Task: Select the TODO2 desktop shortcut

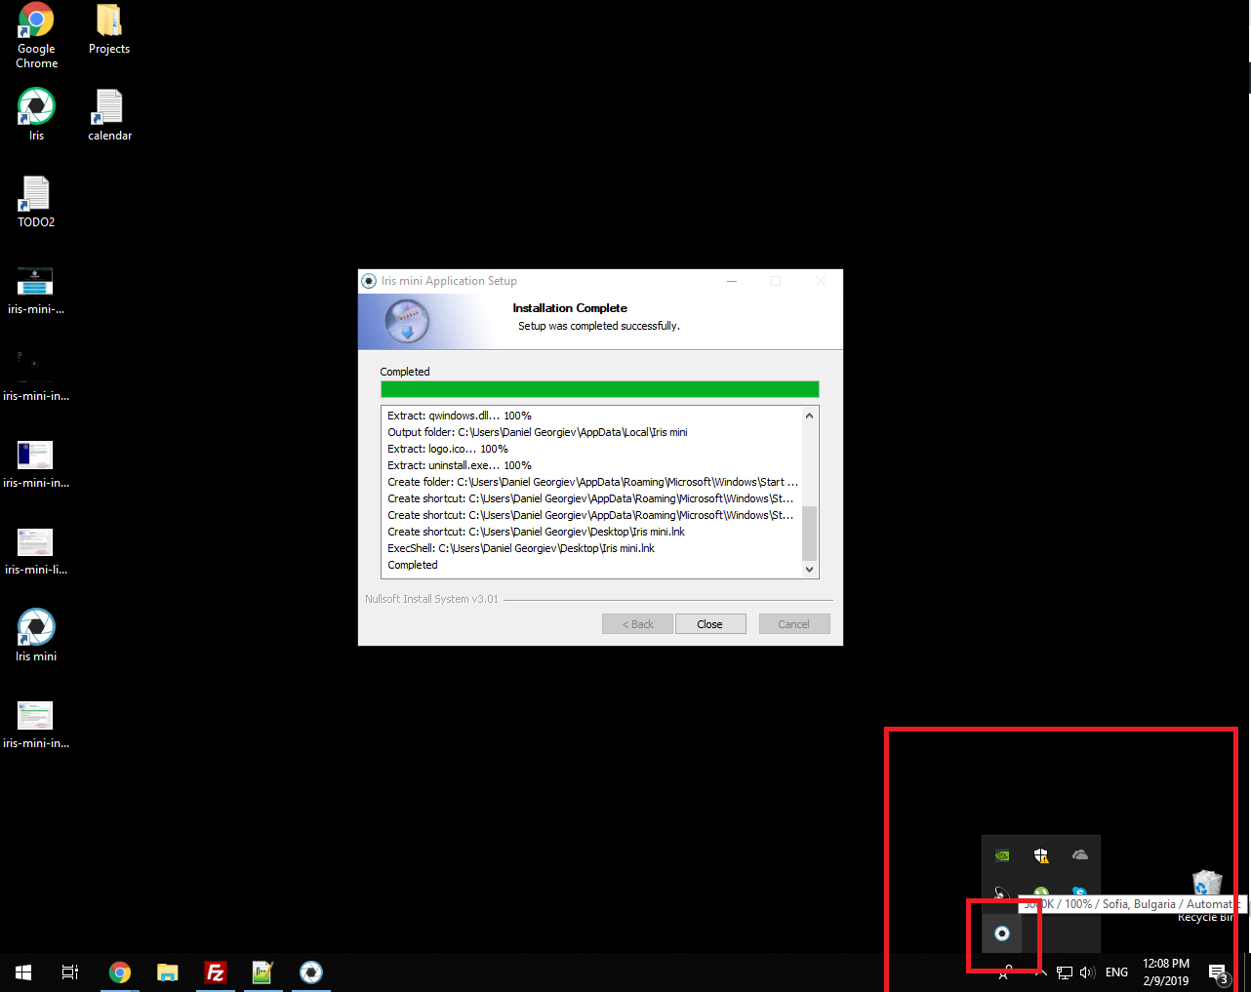Action: (36, 202)
